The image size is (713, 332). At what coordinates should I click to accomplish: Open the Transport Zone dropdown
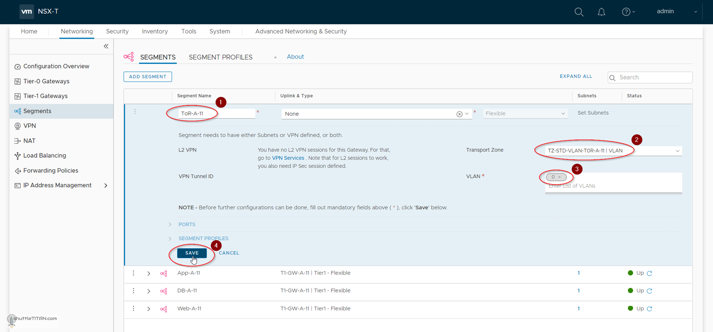(677, 151)
